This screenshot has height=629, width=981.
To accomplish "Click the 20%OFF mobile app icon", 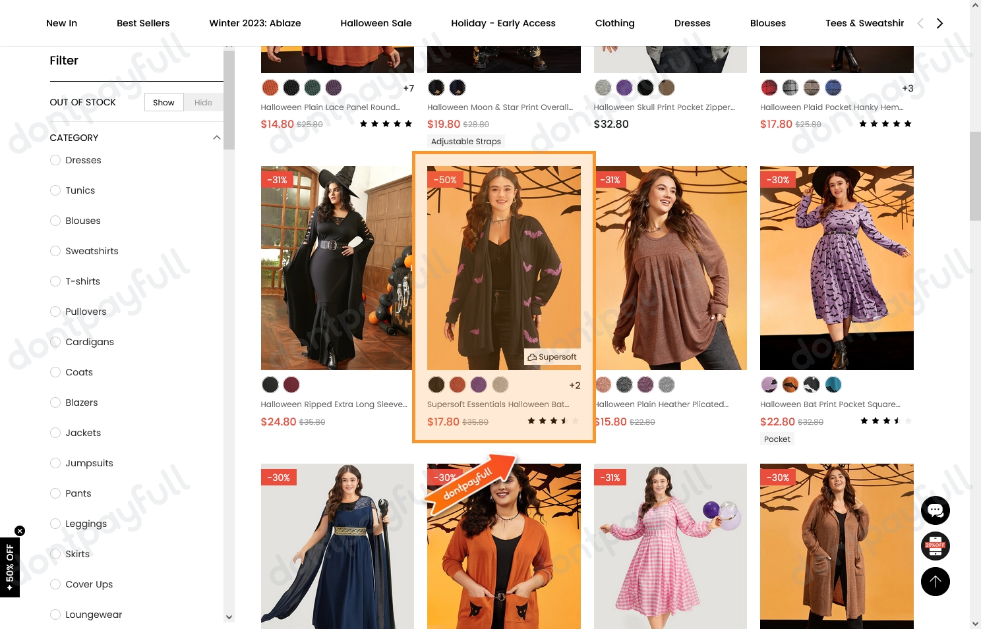I will (936, 546).
